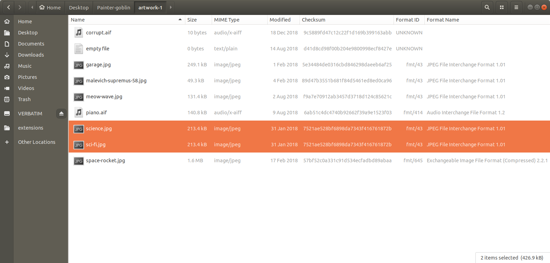Screen dimensions: 550x263
Task: Open the Home path bar segment
Action: coord(50,7)
